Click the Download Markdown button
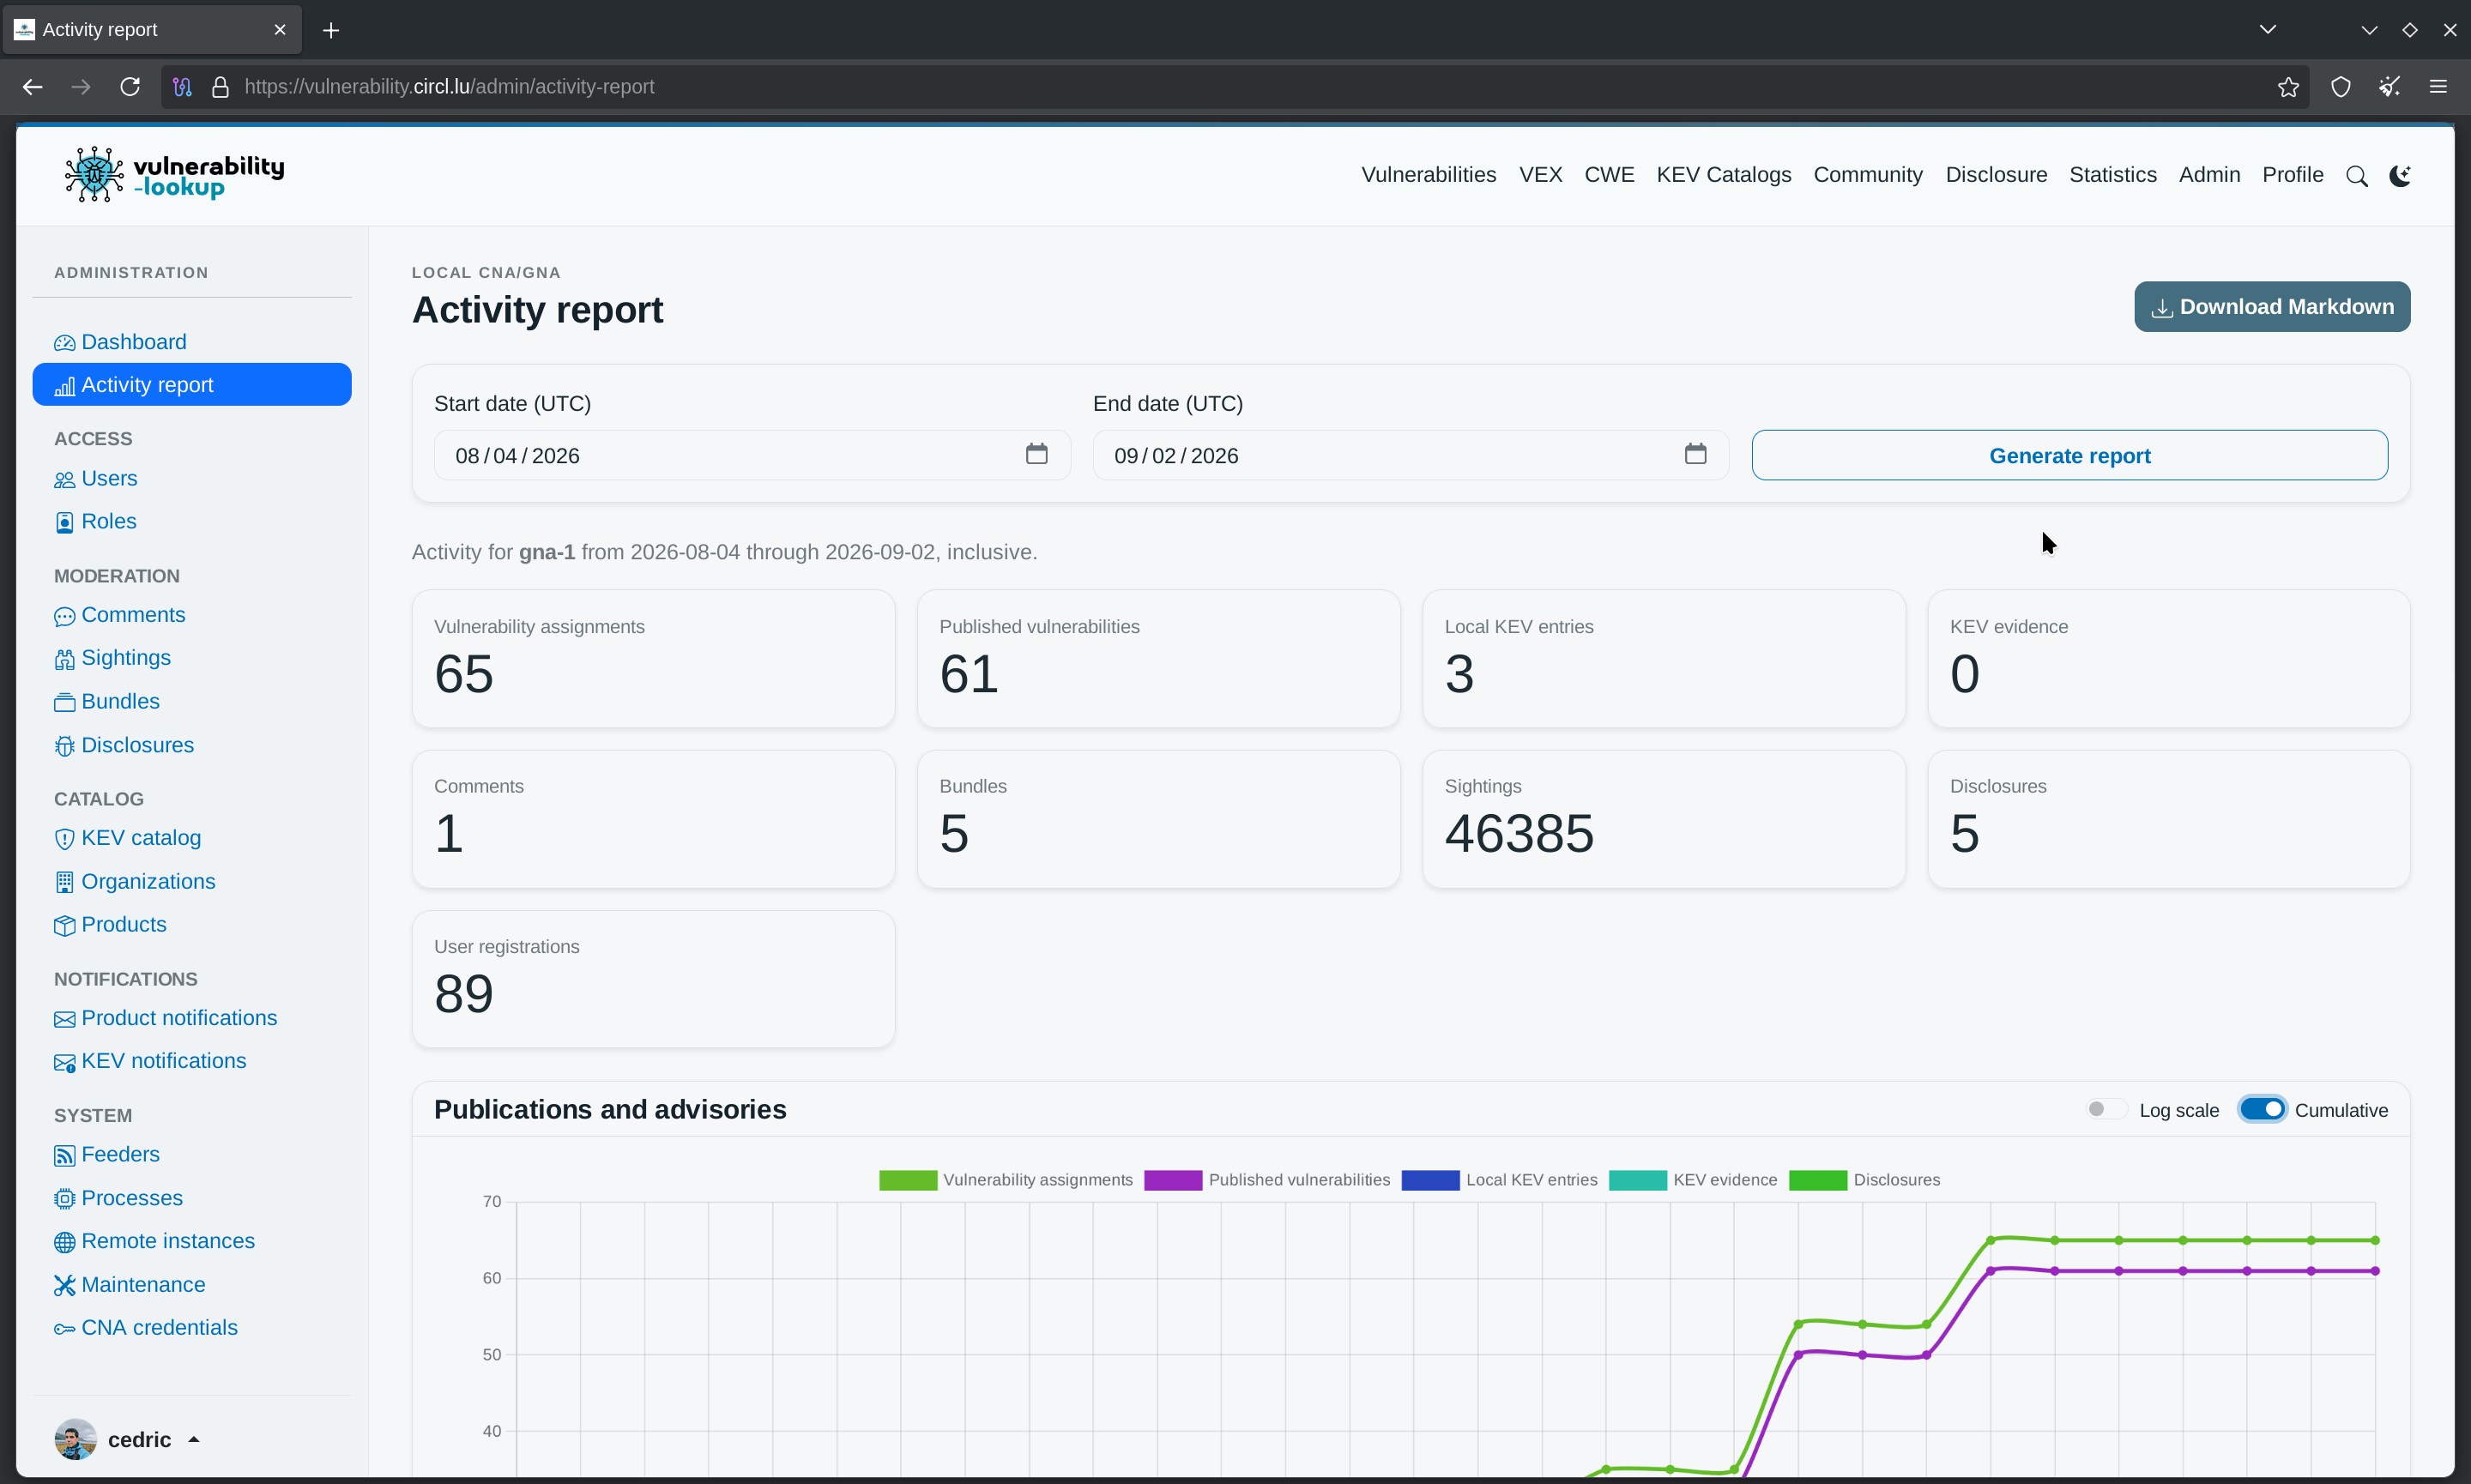2471x1484 pixels. [2271, 307]
